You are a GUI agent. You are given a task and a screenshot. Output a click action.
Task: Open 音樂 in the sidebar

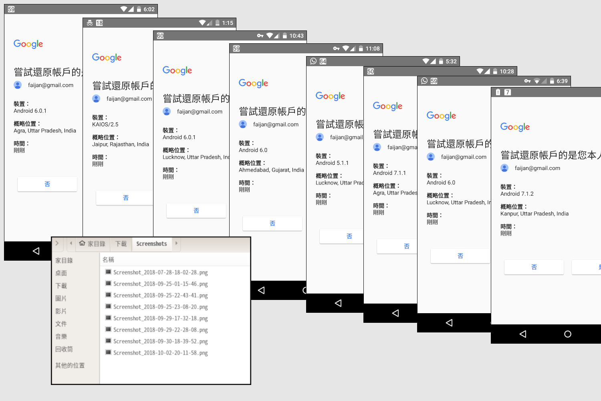coord(61,337)
